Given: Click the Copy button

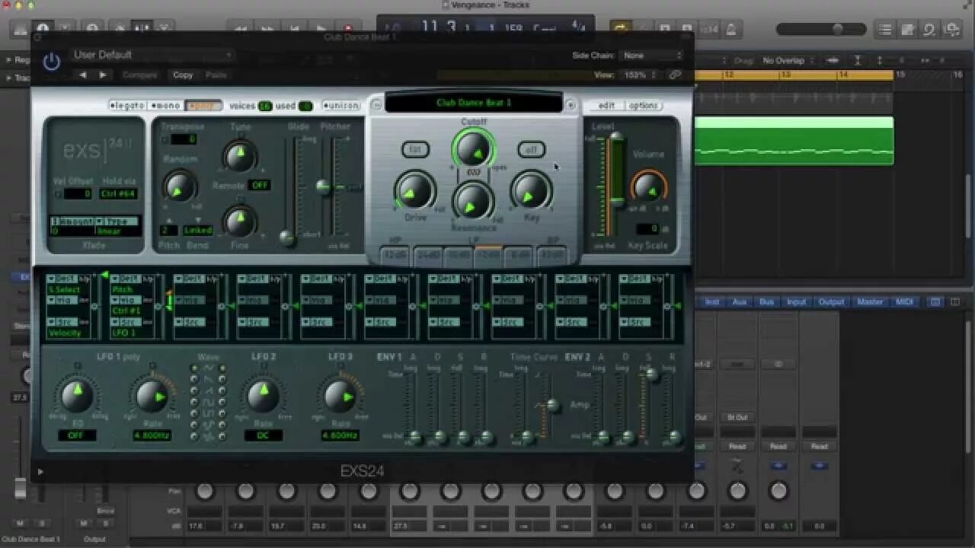Looking at the screenshot, I should point(183,75).
